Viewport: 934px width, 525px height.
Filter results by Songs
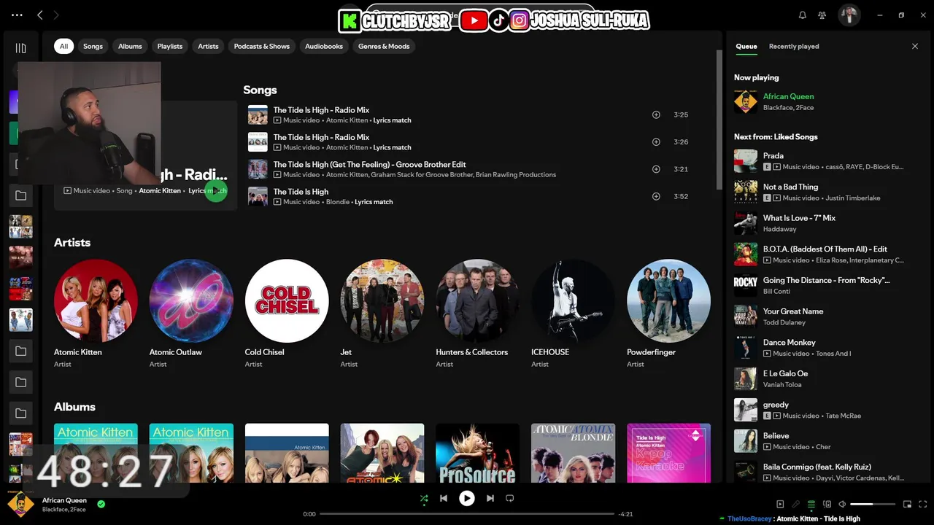pyautogui.click(x=93, y=46)
